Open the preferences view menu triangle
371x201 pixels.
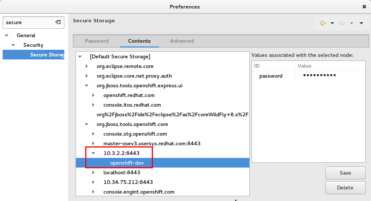pyautogui.click(x=361, y=23)
